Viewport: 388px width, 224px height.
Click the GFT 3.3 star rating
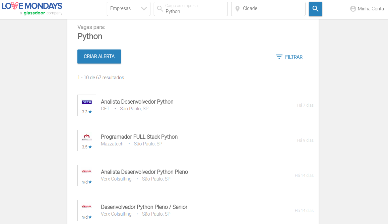coord(86,112)
